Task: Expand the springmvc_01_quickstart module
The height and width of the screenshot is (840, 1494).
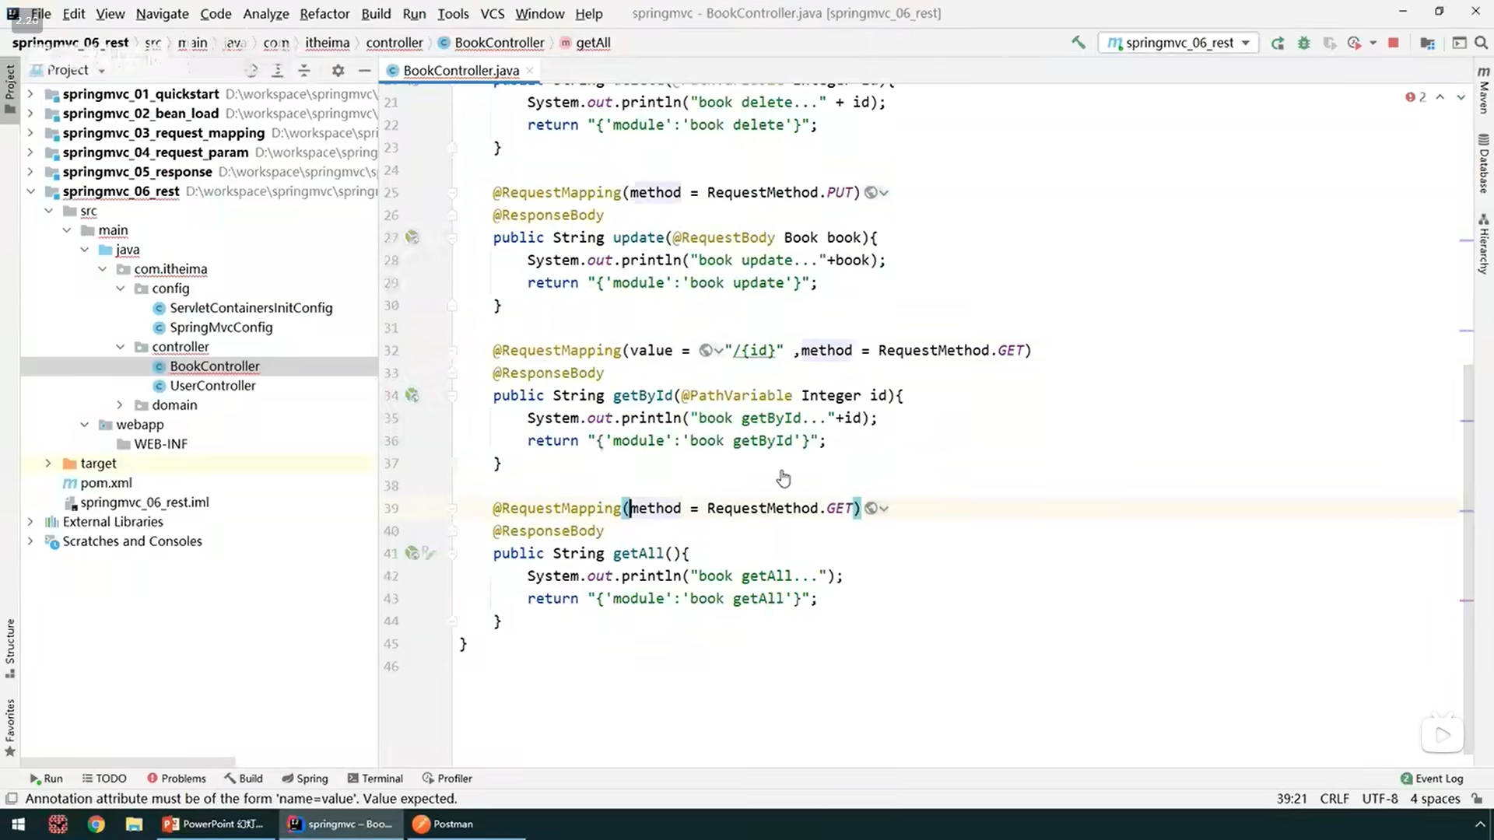Action: click(x=30, y=94)
